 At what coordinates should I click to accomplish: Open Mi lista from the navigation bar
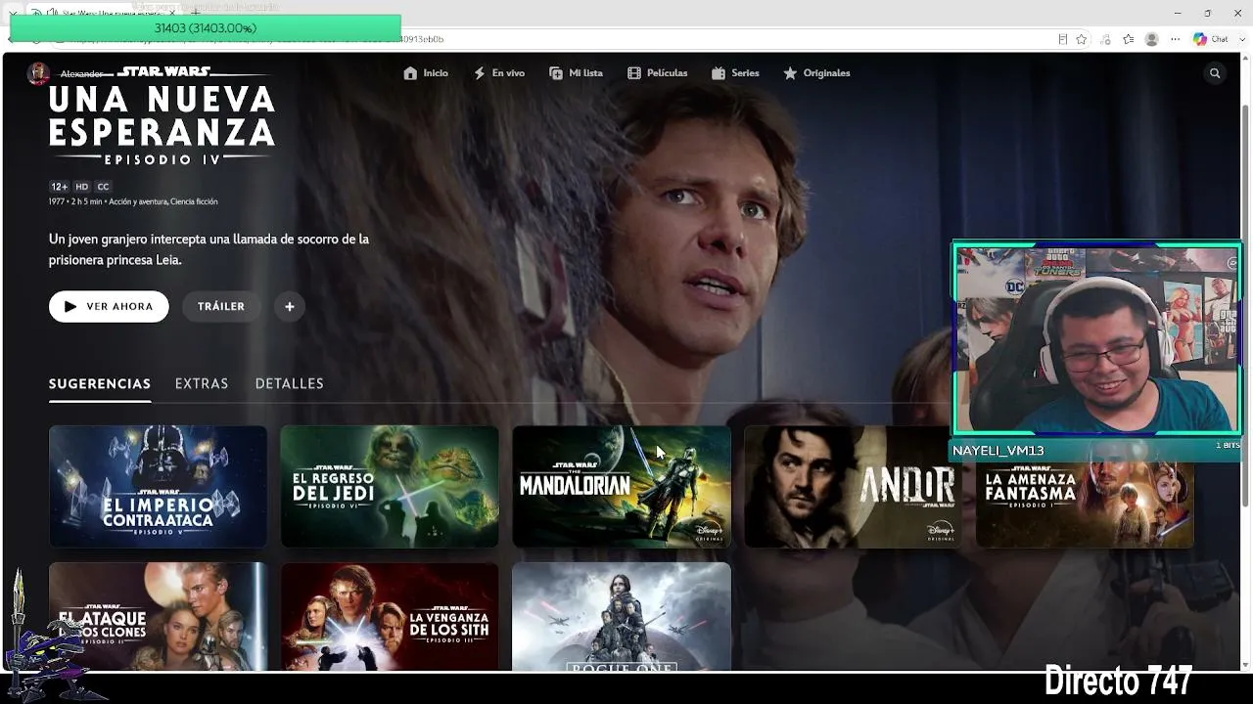(576, 73)
